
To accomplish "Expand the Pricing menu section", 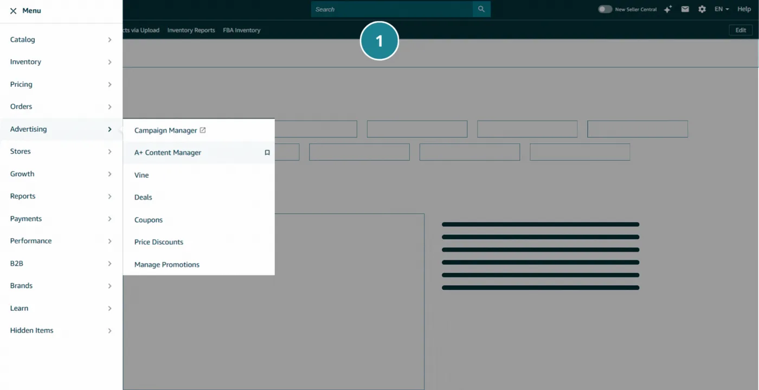I will (x=61, y=85).
